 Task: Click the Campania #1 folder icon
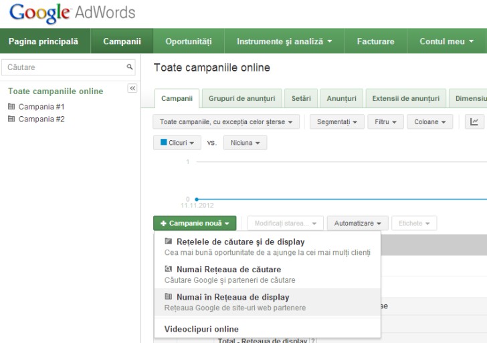point(11,107)
